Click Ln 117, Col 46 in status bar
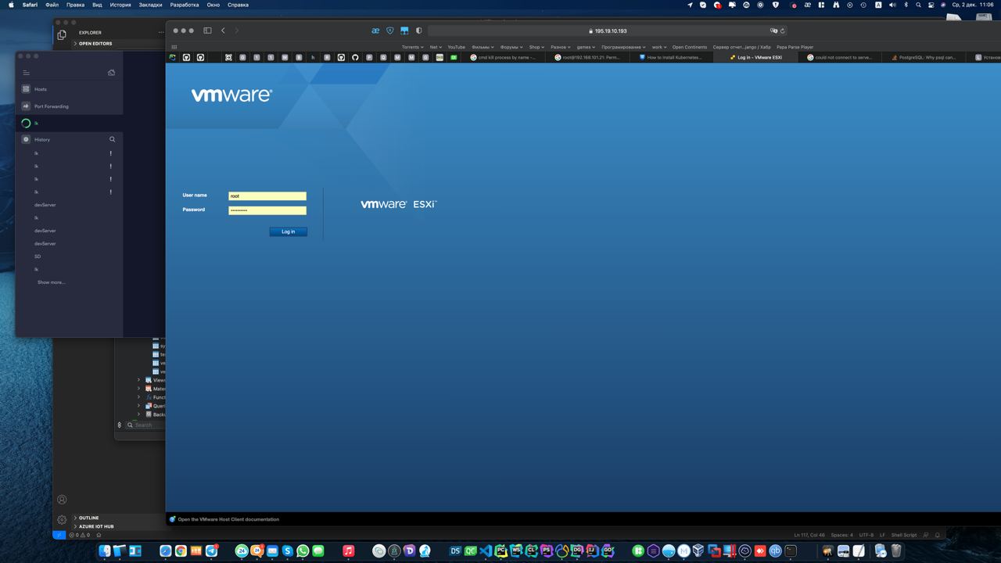Image resolution: width=1001 pixels, height=563 pixels. point(809,535)
